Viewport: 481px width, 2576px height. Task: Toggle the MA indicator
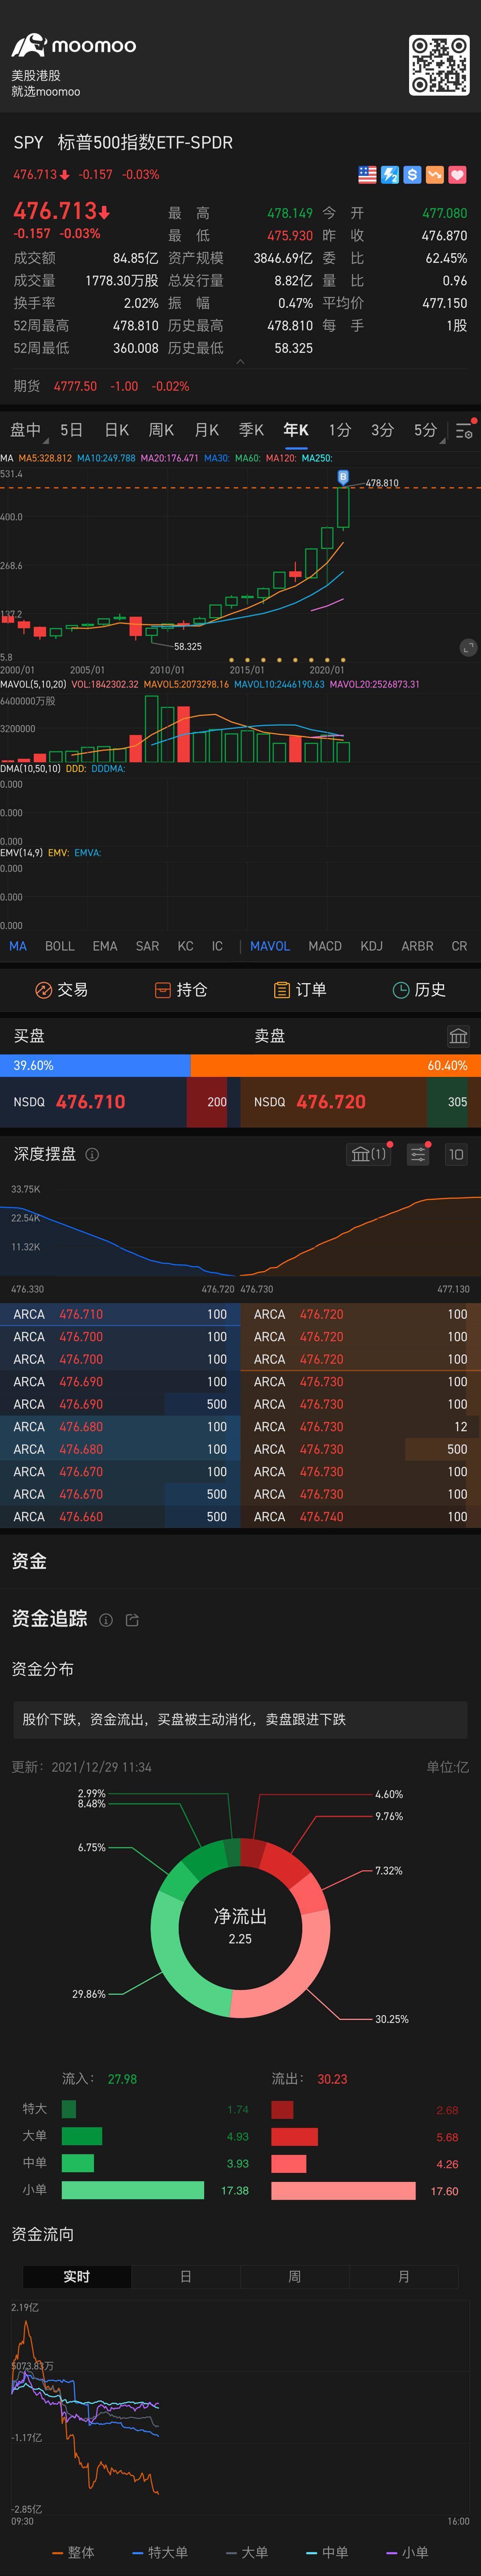point(18,946)
